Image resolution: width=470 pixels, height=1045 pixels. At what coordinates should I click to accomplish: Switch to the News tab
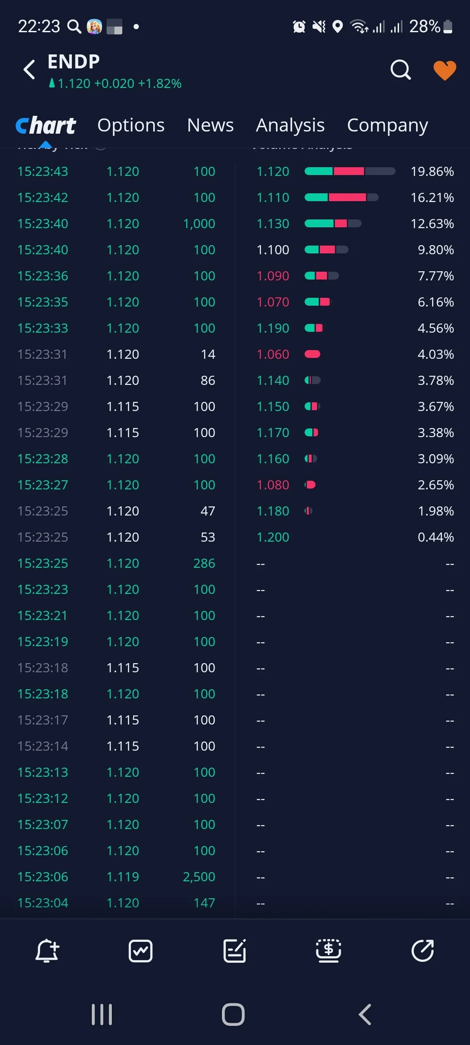click(x=210, y=125)
